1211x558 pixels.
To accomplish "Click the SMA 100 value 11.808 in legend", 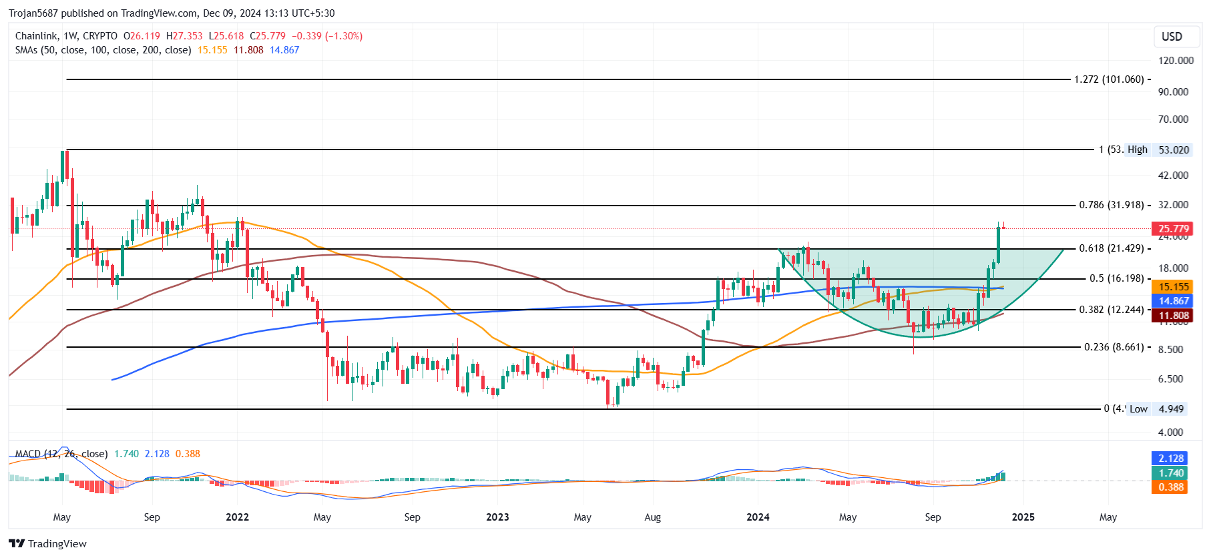I will tap(248, 50).
